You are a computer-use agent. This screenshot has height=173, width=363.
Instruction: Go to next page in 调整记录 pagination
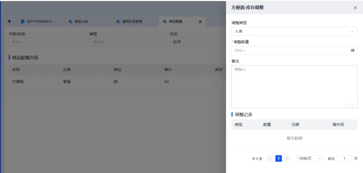pos(287,158)
